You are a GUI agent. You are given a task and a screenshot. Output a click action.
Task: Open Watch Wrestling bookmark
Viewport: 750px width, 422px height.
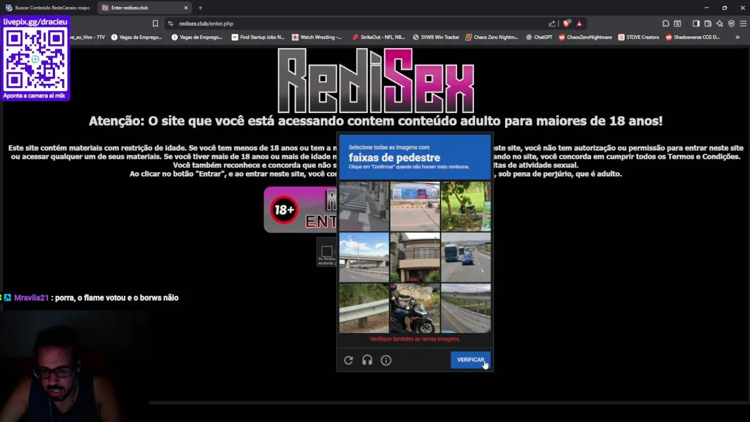(x=316, y=37)
